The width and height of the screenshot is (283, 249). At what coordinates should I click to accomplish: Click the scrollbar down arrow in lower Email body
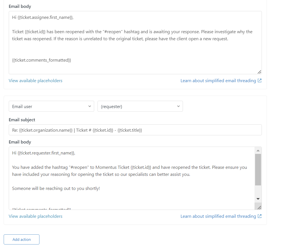[x=258, y=199]
